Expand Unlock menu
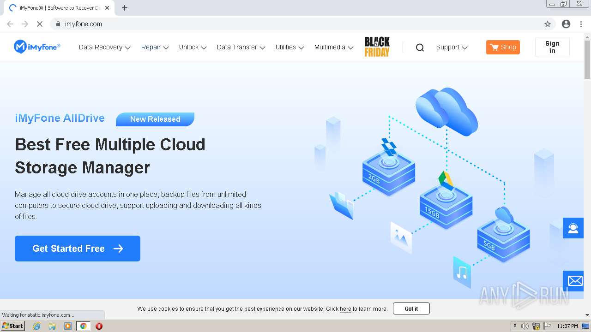The image size is (591, 332). click(x=193, y=47)
